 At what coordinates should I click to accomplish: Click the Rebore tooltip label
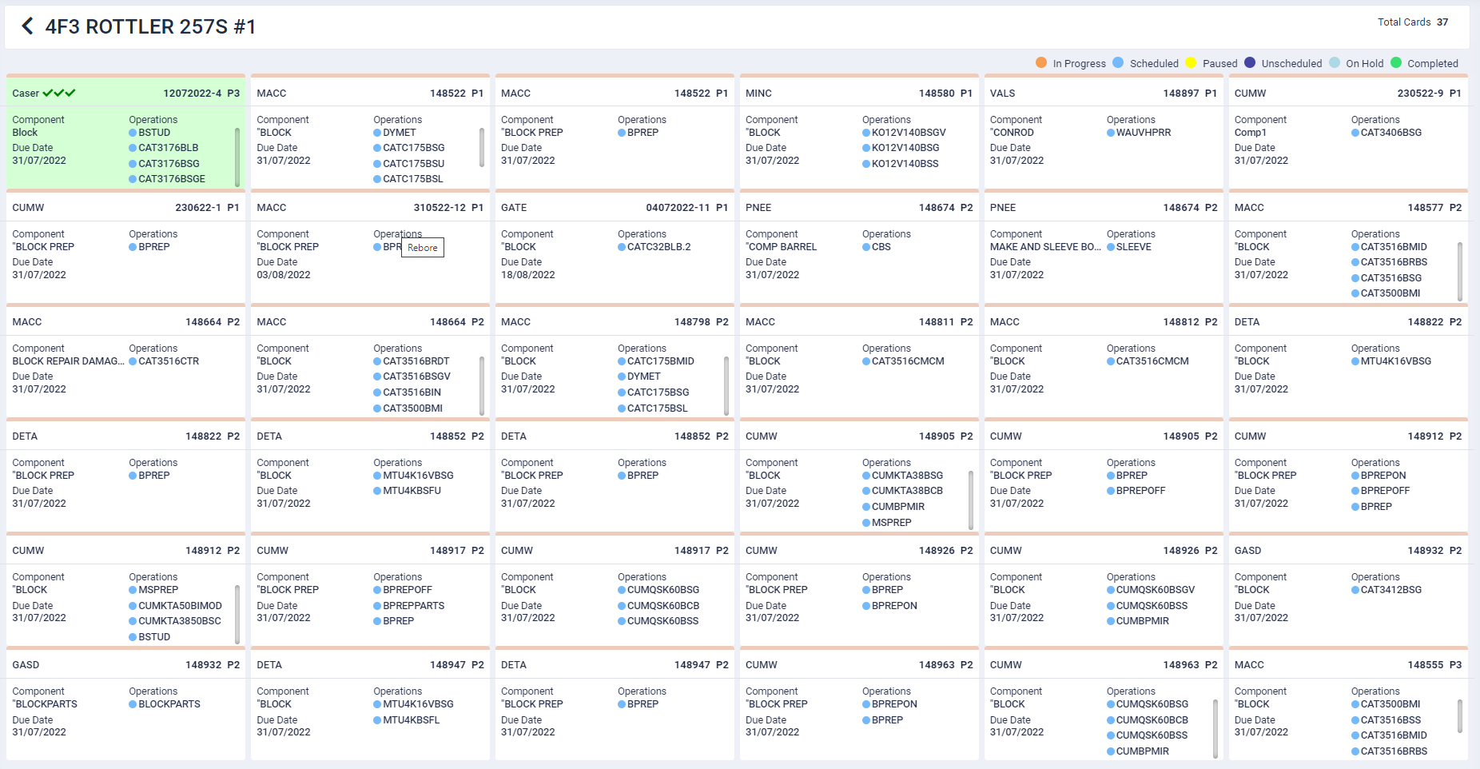(422, 248)
